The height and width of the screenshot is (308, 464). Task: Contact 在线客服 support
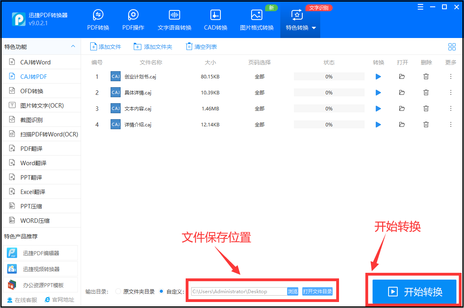[22, 300]
